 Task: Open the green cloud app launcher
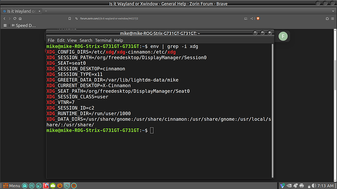[x=53, y=186]
